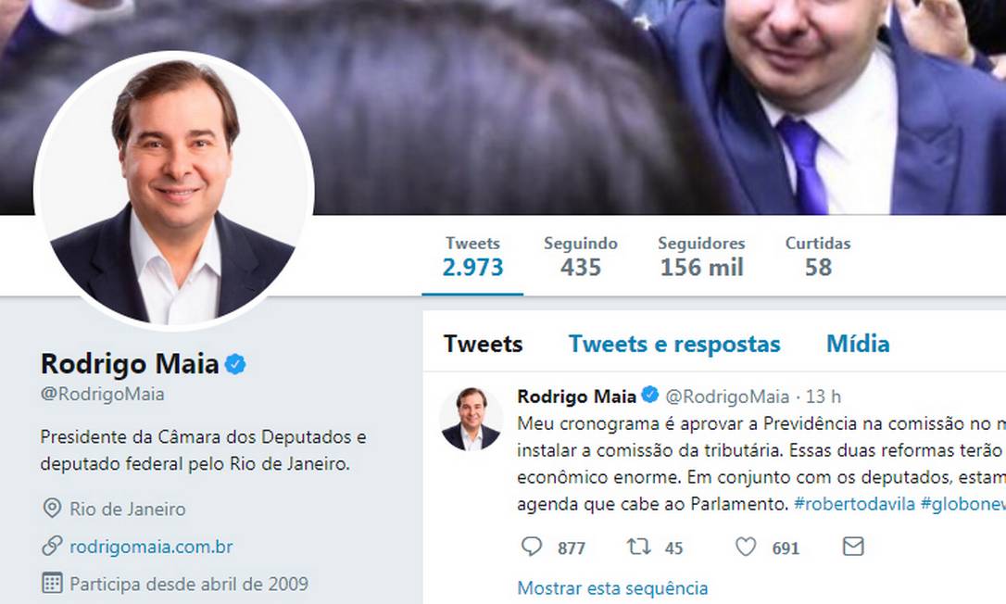Open the Seguidores list

point(701,257)
